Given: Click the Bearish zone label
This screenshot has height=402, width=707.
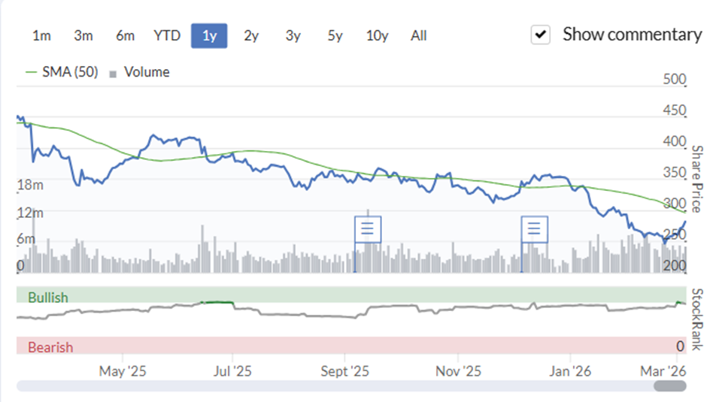Looking at the screenshot, I should tap(50, 347).
